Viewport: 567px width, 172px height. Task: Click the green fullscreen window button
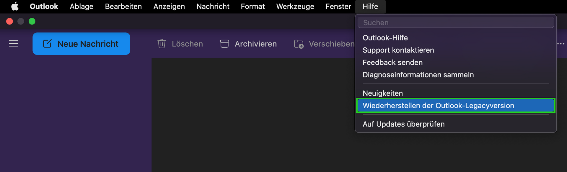click(x=32, y=21)
